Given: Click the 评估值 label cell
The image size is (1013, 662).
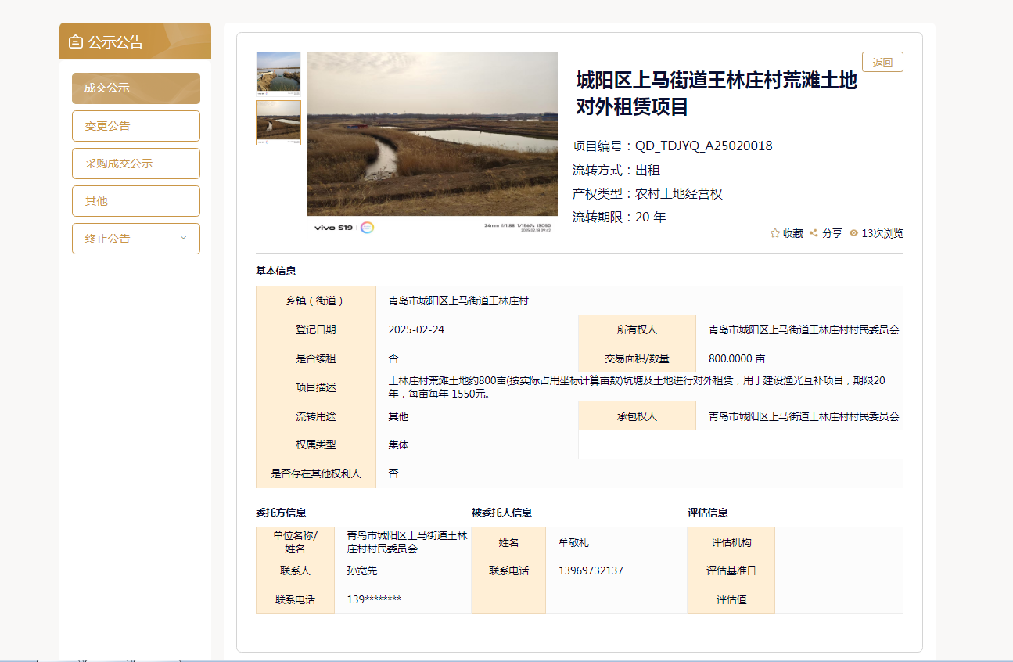Looking at the screenshot, I should (731, 599).
